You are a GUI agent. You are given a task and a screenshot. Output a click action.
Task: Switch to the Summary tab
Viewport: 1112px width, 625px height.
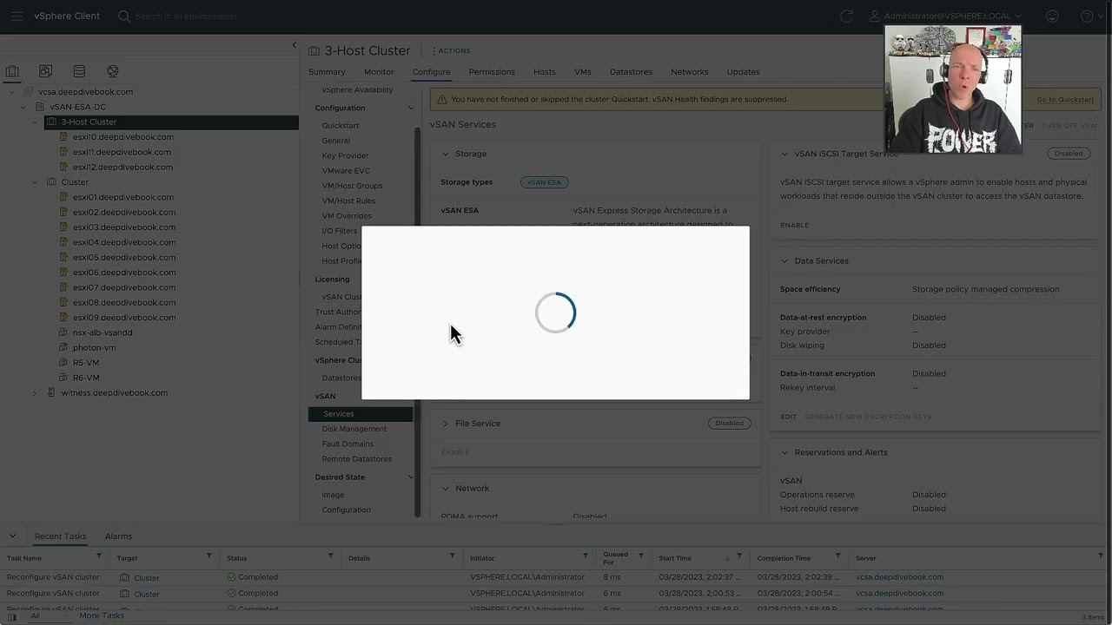click(x=327, y=72)
